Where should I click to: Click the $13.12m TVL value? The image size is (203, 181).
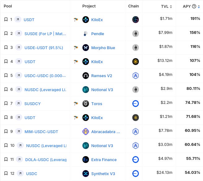pyautogui.click(x=165, y=60)
